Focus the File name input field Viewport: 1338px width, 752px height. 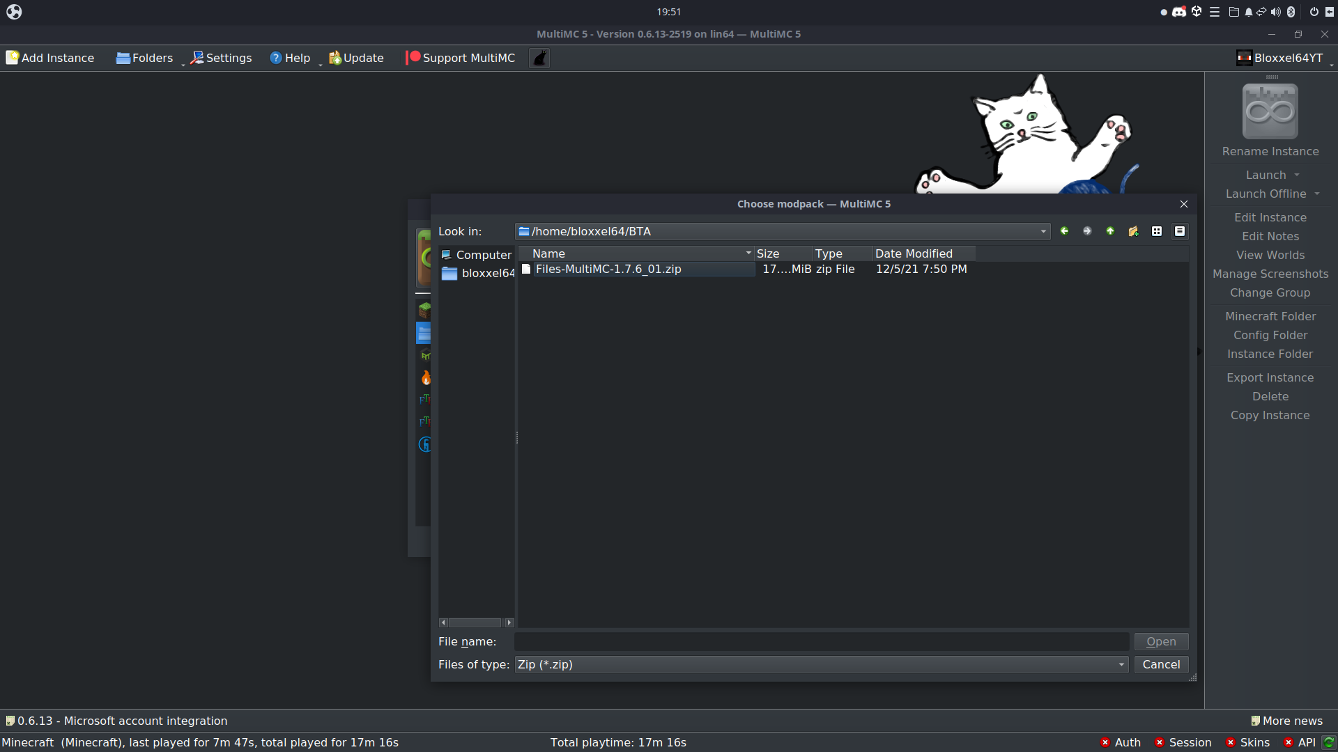(822, 642)
